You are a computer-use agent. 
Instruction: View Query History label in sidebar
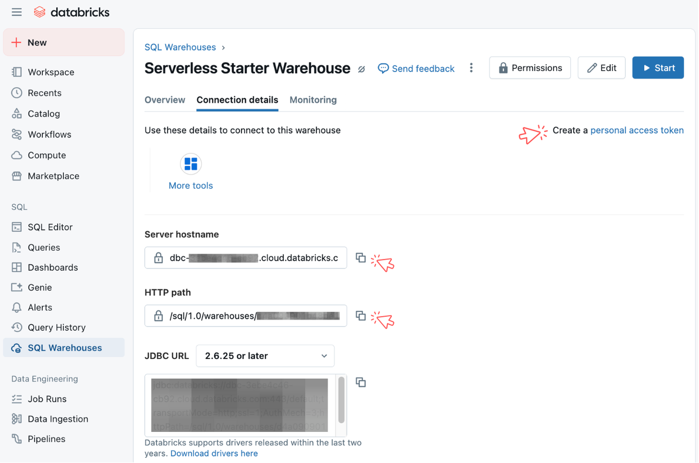click(57, 328)
